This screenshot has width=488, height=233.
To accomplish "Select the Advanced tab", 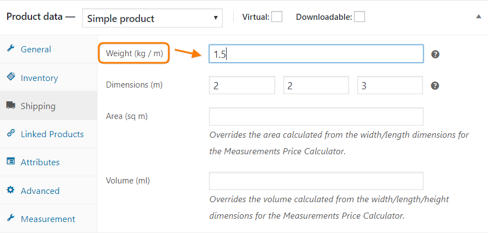I will pyautogui.click(x=49, y=191).
